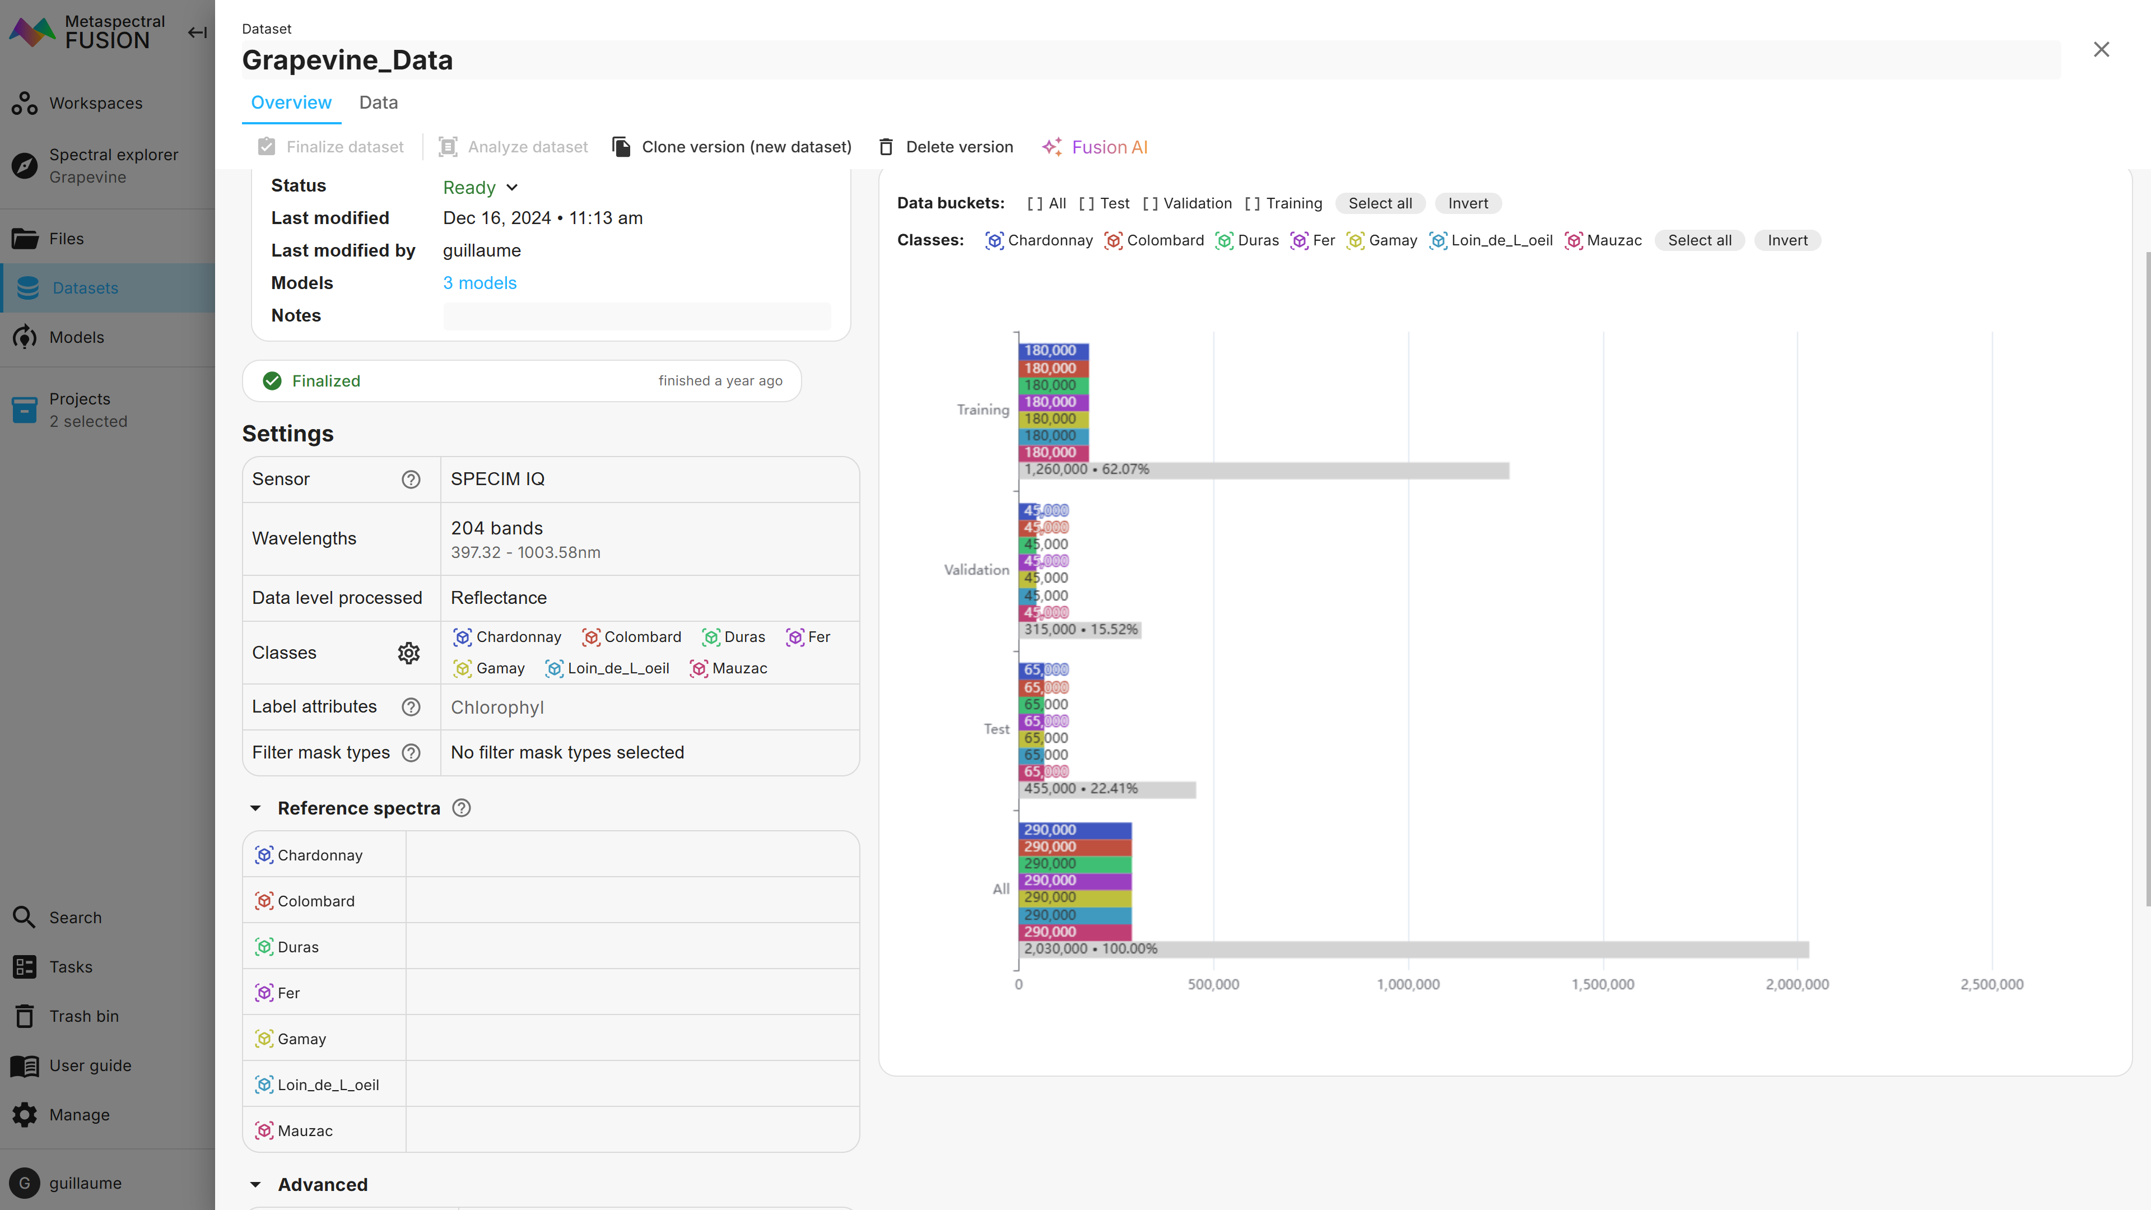Open the Ready status dropdown
The width and height of the screenshot is (2151, 1210).
[480, 187]
